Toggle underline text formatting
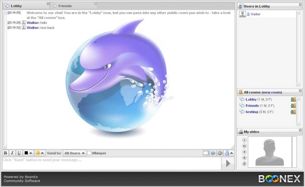Screen dimensions: 305x187 [x=19, y=153]
